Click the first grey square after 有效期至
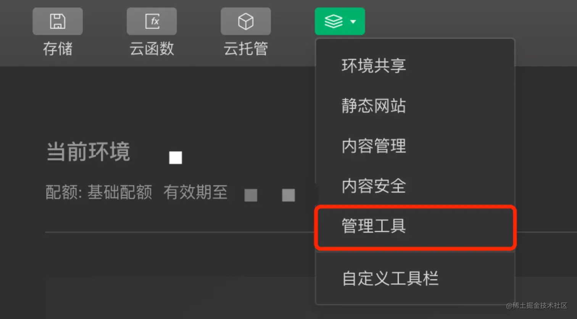The width and height of the screenshot is (577, 319). pyautogui.click(x=251, y=195)
